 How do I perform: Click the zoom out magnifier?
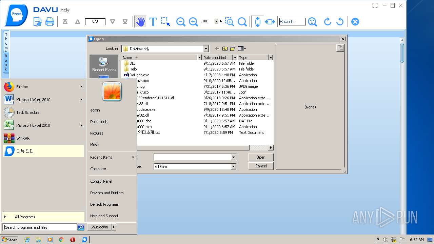(181, 22)
